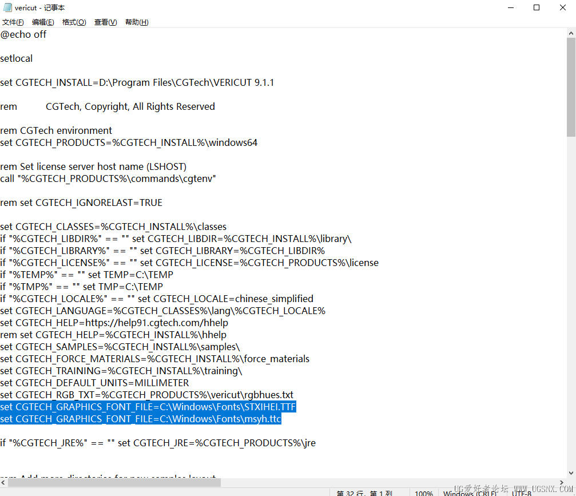Click the '第 32 行, 第 1 列' status entry
This screenshot has height=496, width=576.
(x=364, y=493)
